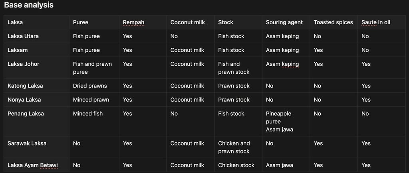Select the Puree column header cell

coord(81,22)
